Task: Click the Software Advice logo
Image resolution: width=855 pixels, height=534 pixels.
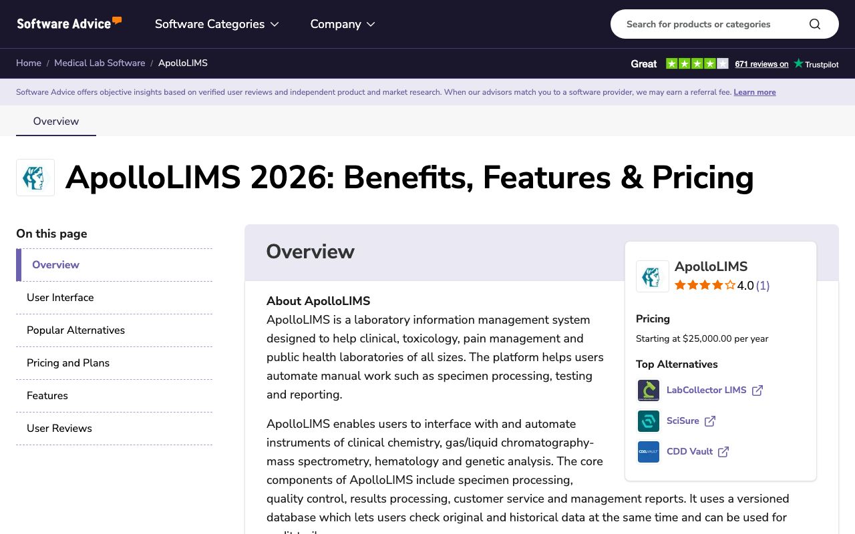Action: pyautogui.click(x=69, y=23)
